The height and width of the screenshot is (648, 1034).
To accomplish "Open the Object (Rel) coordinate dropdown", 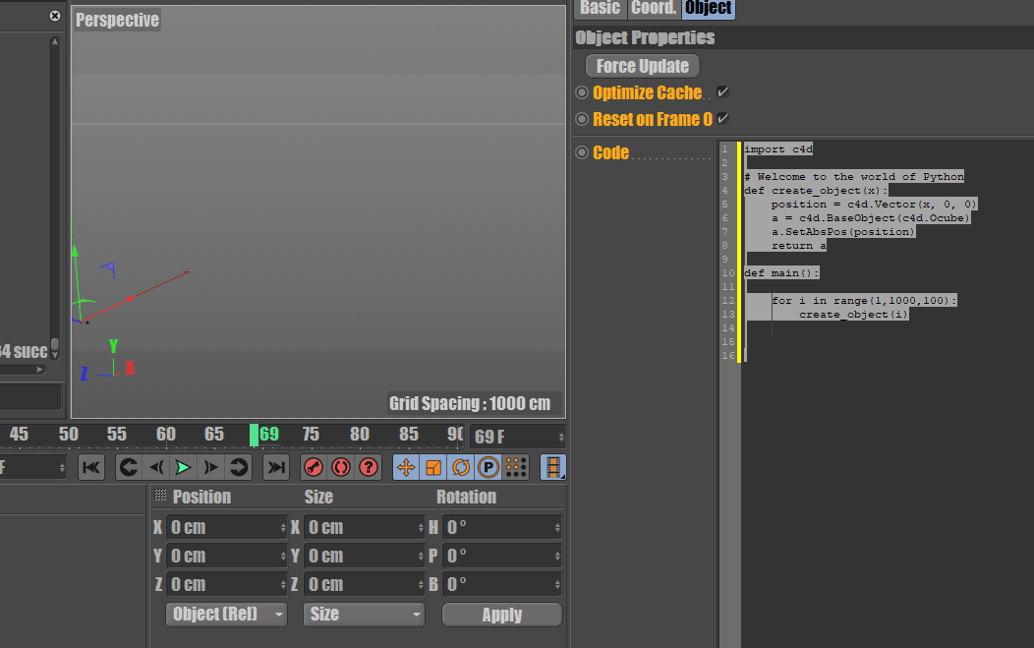I will pyautogui.click(x=226, y=615).
